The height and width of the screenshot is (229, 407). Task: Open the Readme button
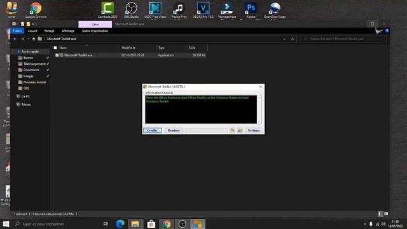(x=174, y=130)
